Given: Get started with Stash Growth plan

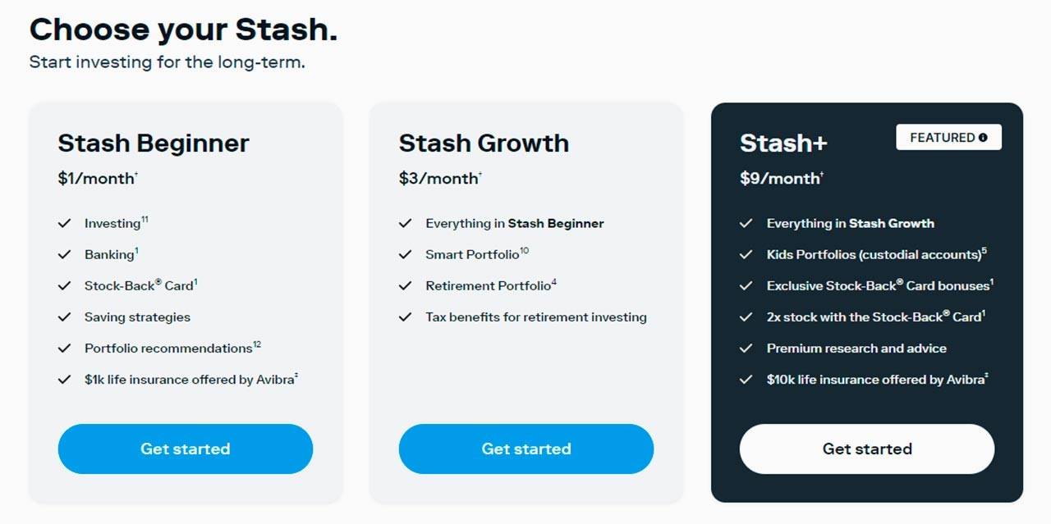Looking at the screenshot, I should pos(526,449).
